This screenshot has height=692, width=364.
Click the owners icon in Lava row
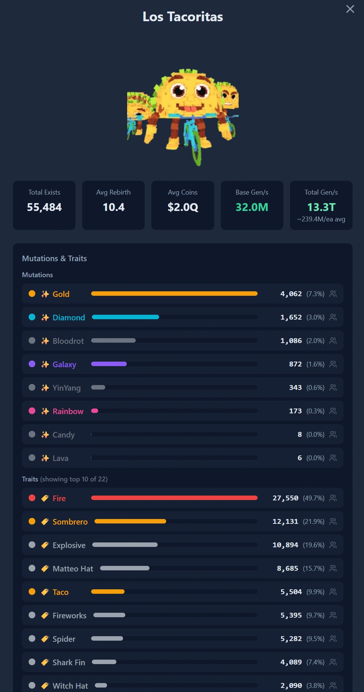333,458
